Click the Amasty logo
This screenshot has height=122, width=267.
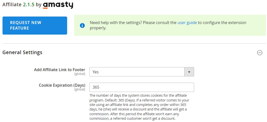coord(58,5)
